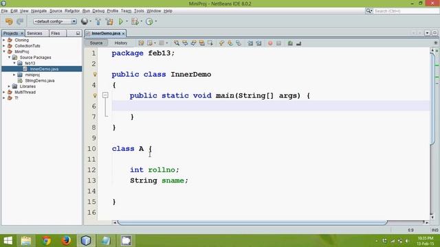Click red Start Macro Recording icon
The width and height of the screenshot is (440, 247).
coord(270,43)
